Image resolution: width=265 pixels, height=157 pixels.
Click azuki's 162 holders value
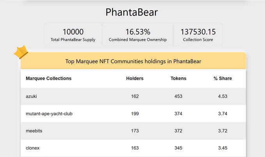tap(135, 96)
